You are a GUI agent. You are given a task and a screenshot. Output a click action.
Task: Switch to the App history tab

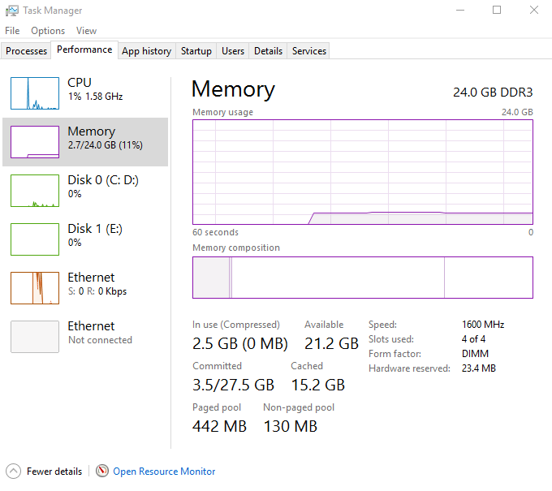point(146,51)
